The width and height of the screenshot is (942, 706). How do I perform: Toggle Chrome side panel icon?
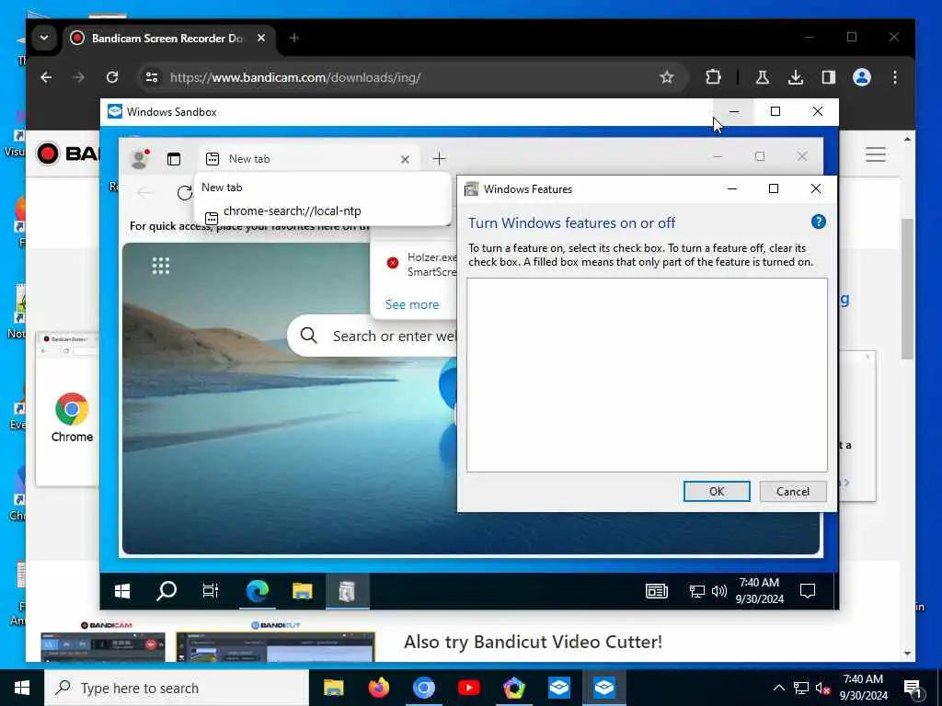pos(829,77)
